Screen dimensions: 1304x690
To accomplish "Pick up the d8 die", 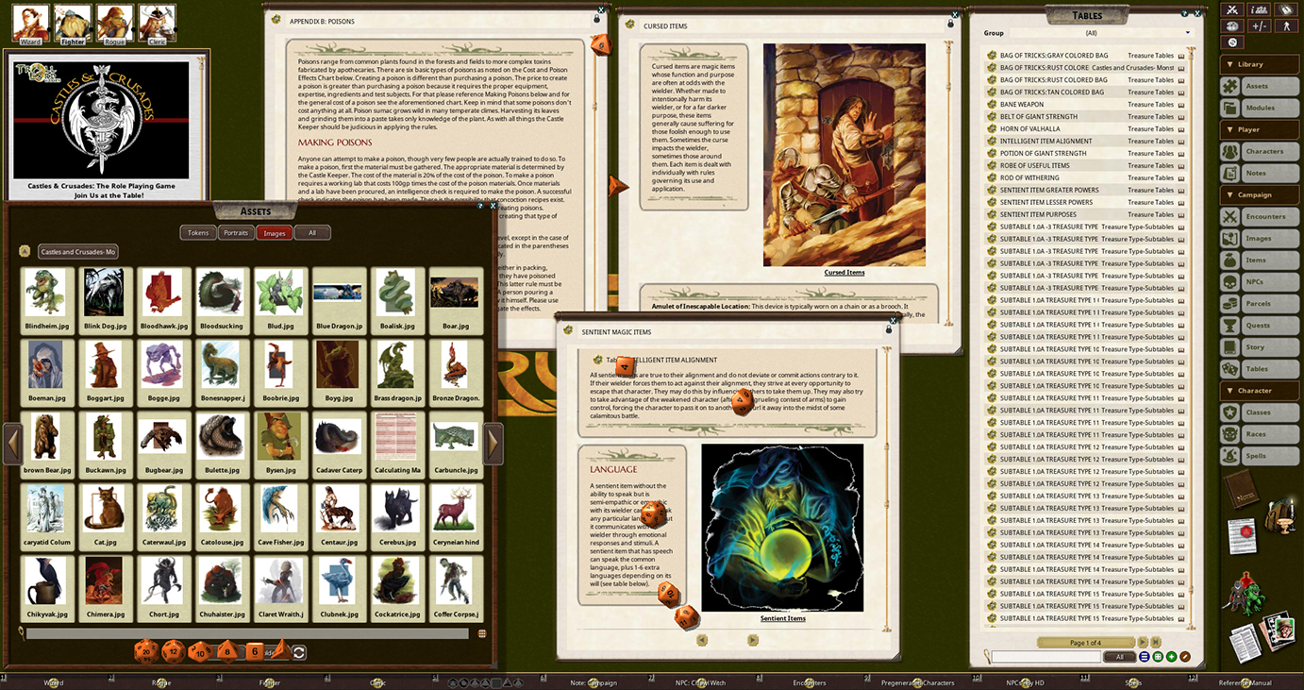I will click(226, 650).
